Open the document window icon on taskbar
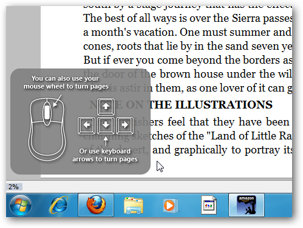This screenshot has width=303, height=228. coord(209,205)
